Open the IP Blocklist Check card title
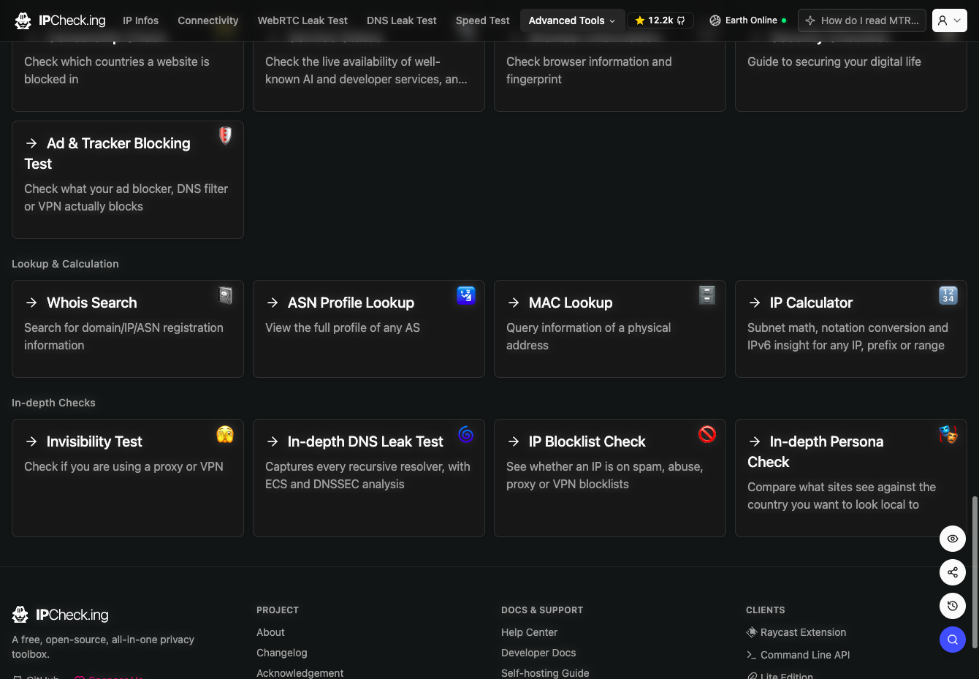Screen dimensions: 979x679 tap(587, 441)
